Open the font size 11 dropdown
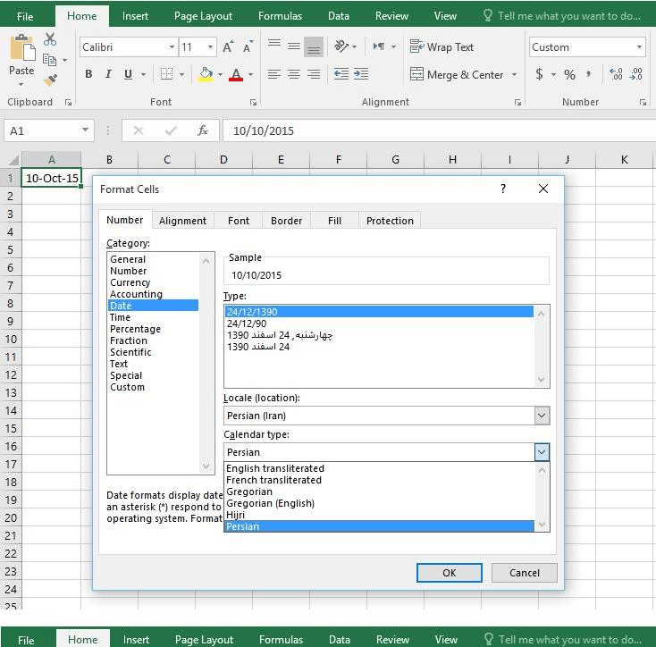The width and height of the screenshot is (656, 647). point(210,46)
